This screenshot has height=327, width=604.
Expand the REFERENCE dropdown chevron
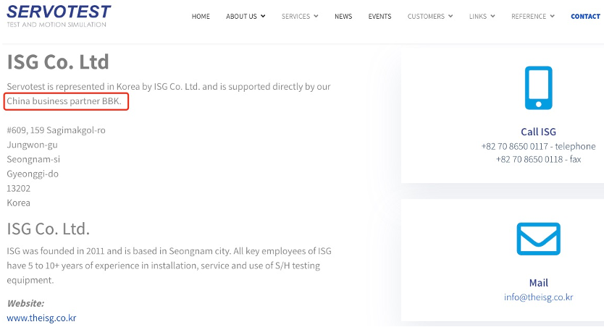553,16
